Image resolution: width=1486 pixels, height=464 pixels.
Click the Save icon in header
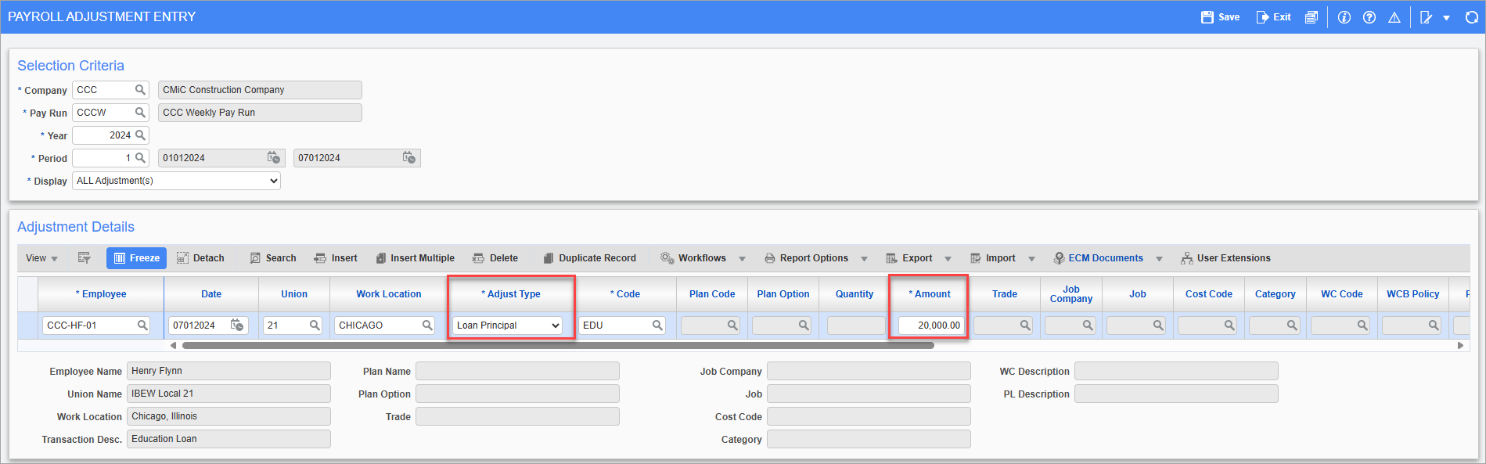coord(1220,17)
